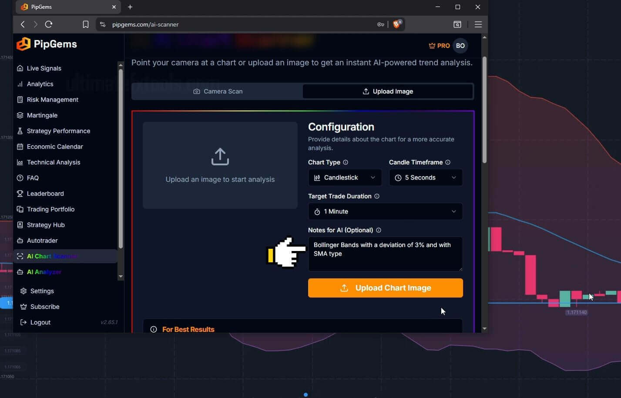Click Logout at the bottom of sidebar
621x398 pixels.
(40, 322)
